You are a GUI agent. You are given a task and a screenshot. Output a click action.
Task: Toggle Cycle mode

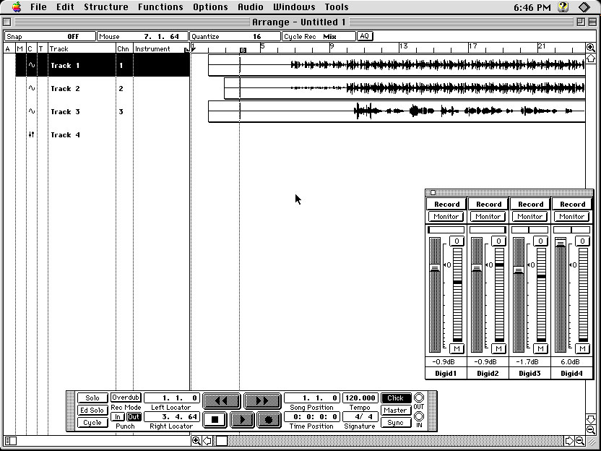pos(92,422)
